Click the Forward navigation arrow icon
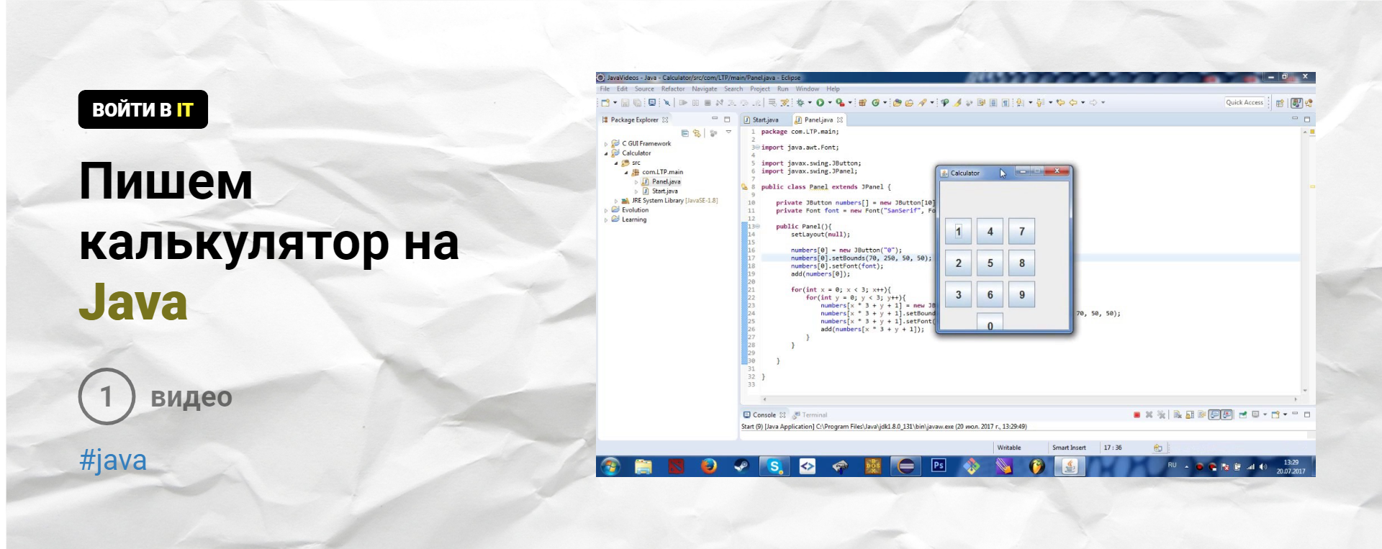The image size is (1382, 549). point(1093,103)
